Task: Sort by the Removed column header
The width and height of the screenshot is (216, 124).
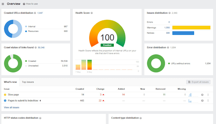Action: 160,89
